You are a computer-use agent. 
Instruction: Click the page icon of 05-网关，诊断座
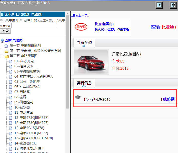click(x=11, y=82)
